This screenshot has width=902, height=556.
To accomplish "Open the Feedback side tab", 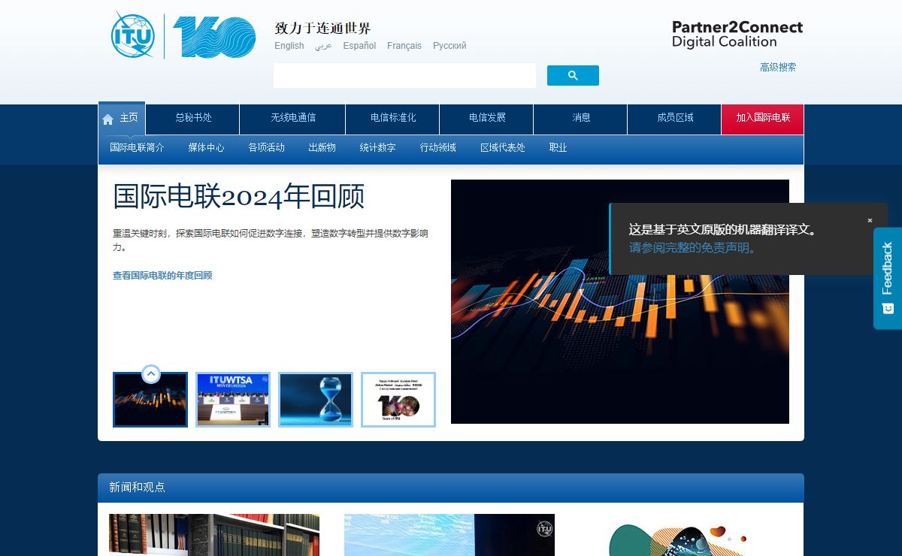I will pyautogui.click(x=888, y=278).
